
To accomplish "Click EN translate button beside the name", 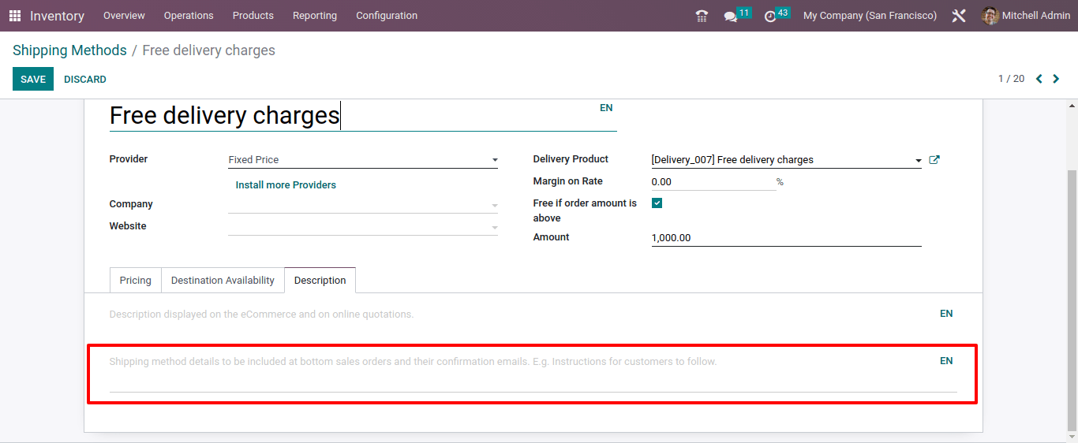I will (x=606, y=108).
